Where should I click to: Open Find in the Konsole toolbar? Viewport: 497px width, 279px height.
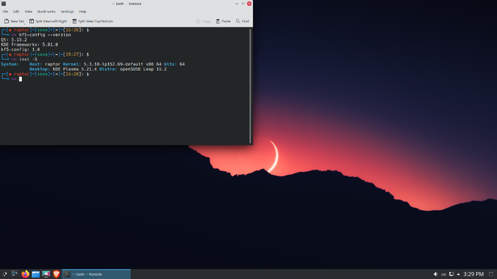[242, 21]
